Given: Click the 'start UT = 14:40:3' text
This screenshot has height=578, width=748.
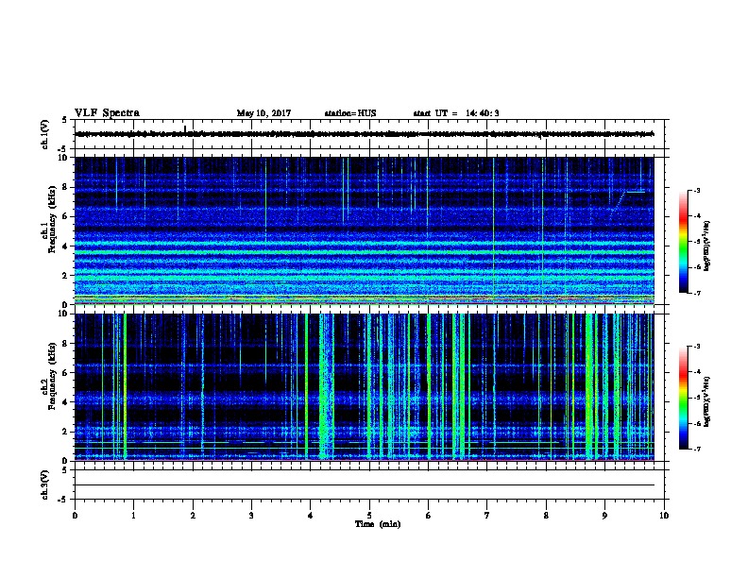Looking at the screenshot, I should 456,113.
